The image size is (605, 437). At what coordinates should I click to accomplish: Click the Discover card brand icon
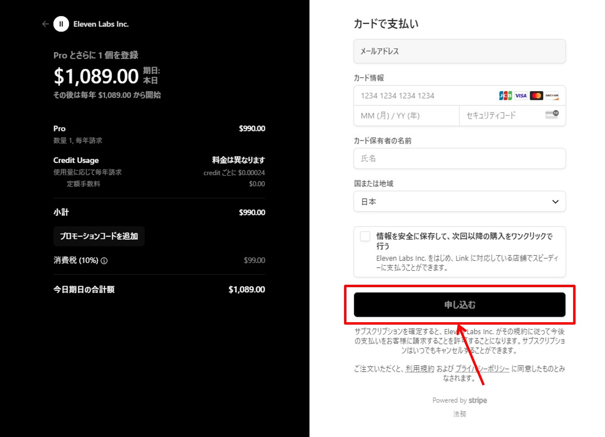click(x=552, y=95)
